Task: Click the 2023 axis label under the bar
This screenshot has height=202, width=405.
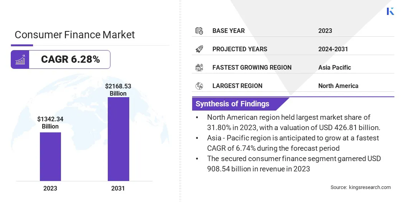Action: pyautogui.click(x=50, y=188)
